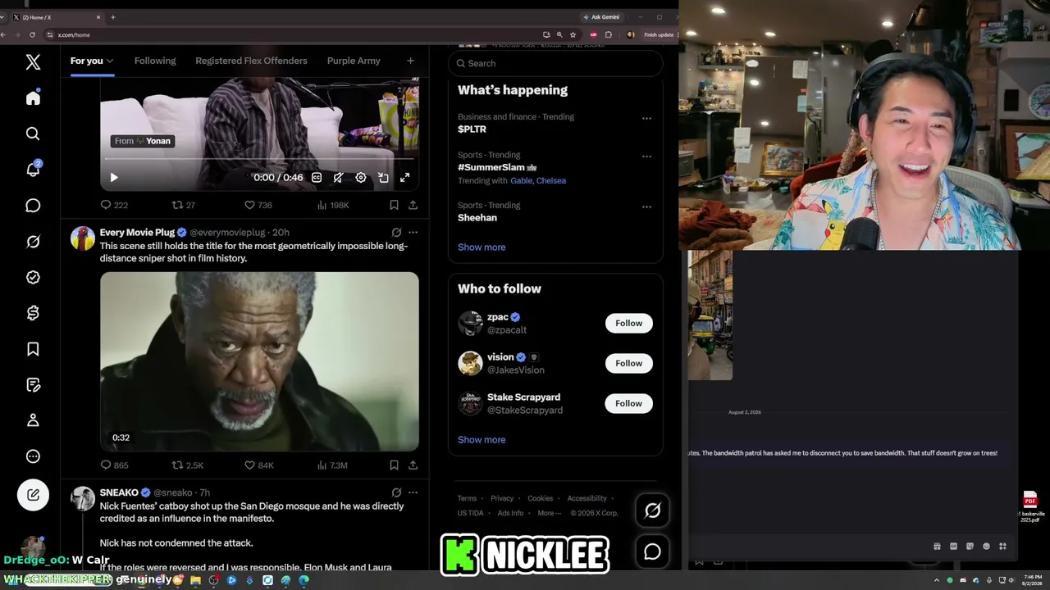Open more options for #SummerSlam trend
Viewport: 1050px width, 590px height.
(x=646, y=157)
